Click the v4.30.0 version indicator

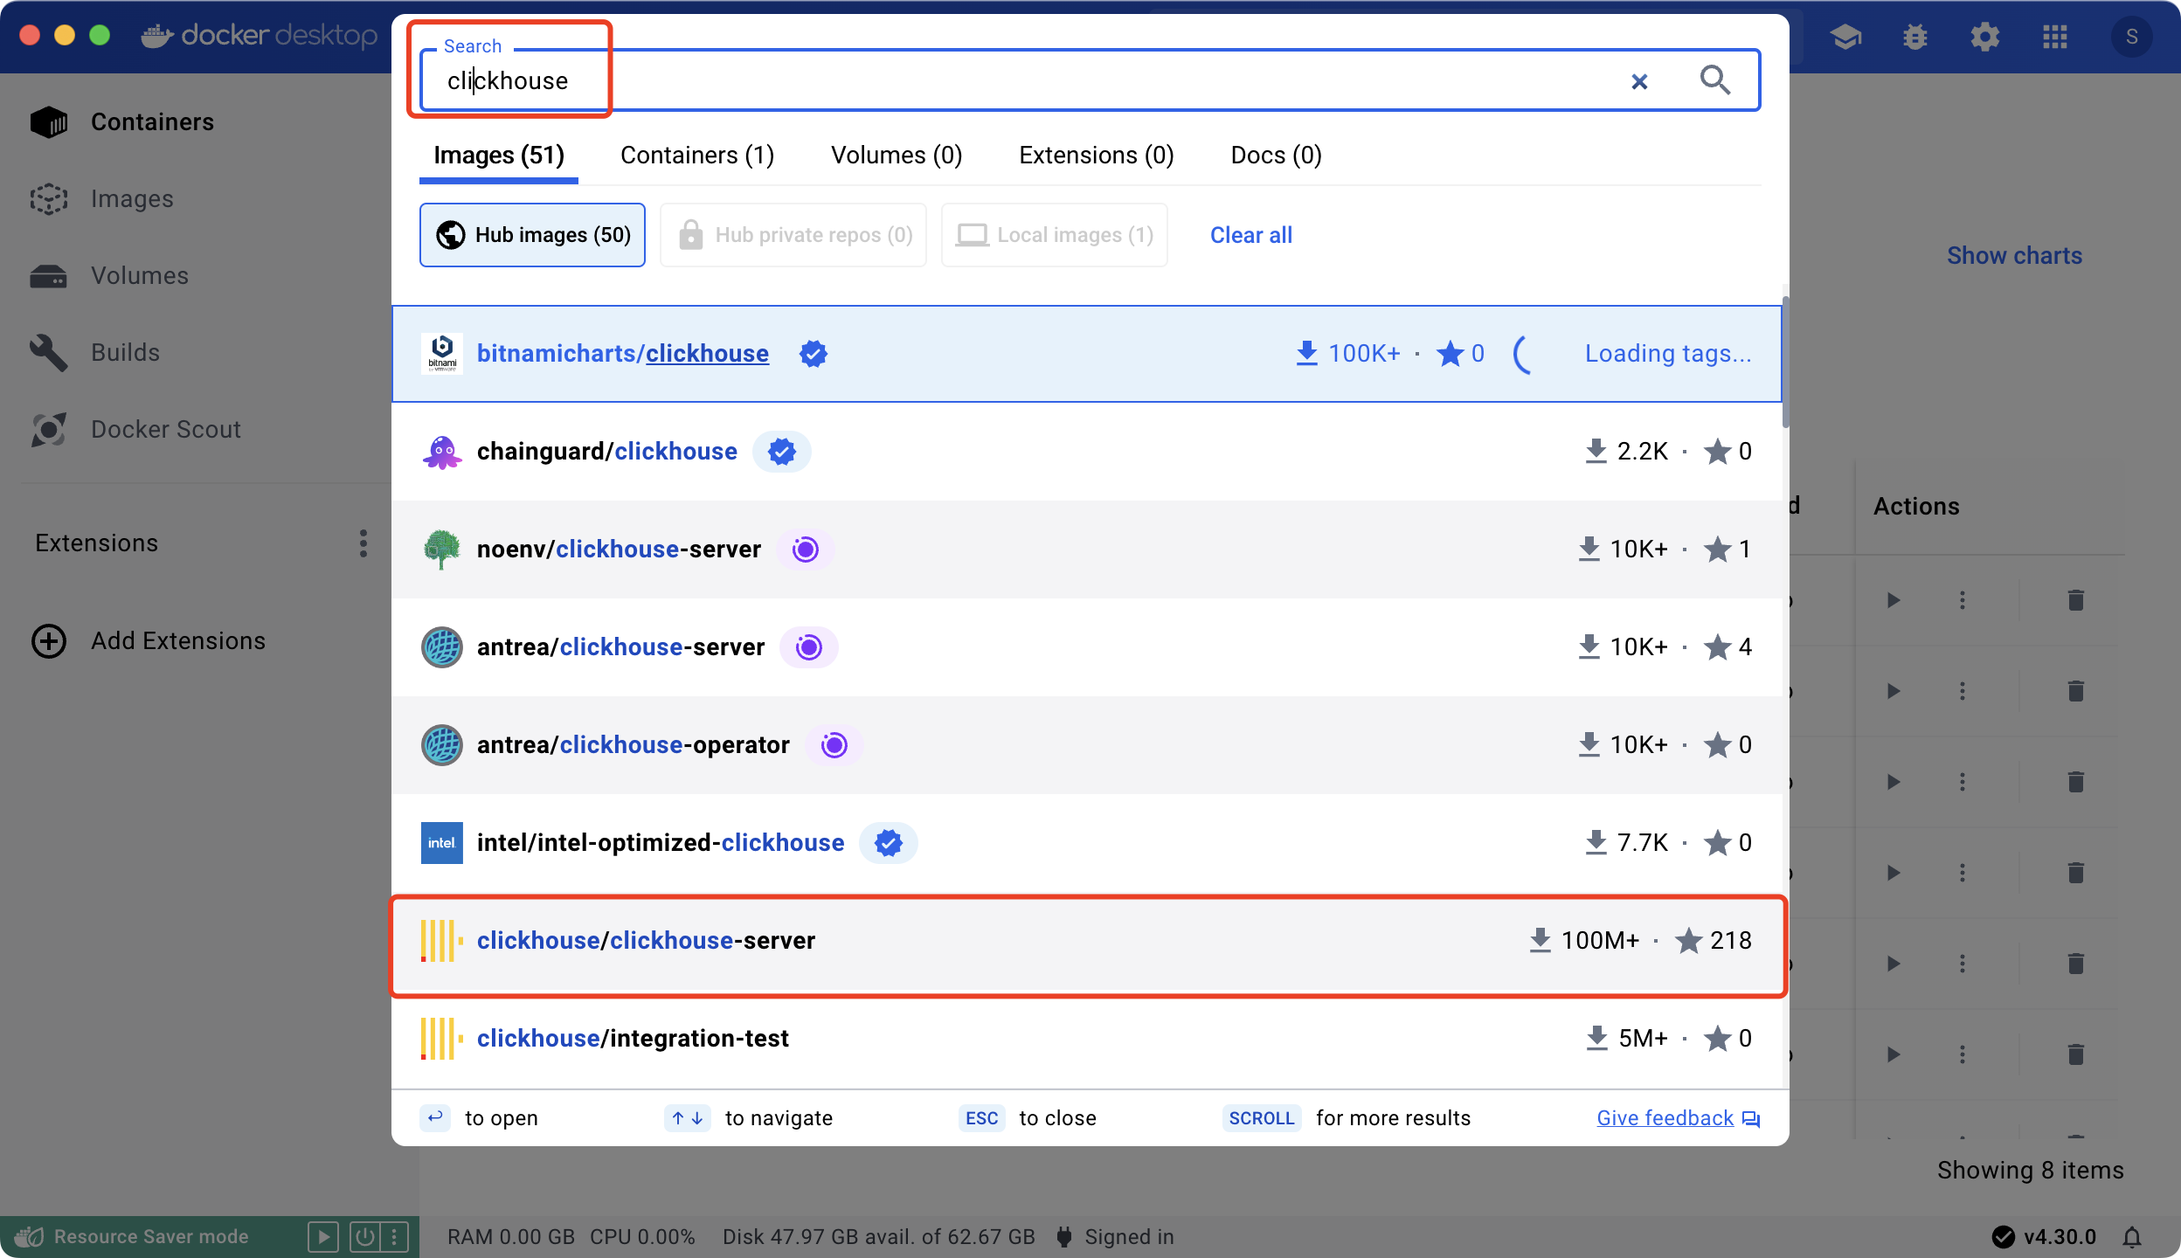click(2044, 1237)
